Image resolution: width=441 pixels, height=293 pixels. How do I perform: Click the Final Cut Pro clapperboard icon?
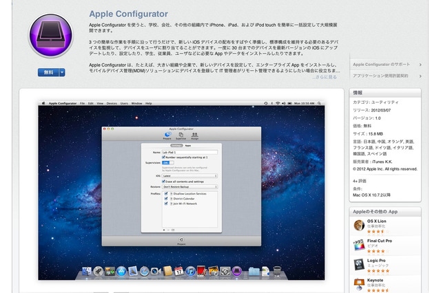click(359, 245)
